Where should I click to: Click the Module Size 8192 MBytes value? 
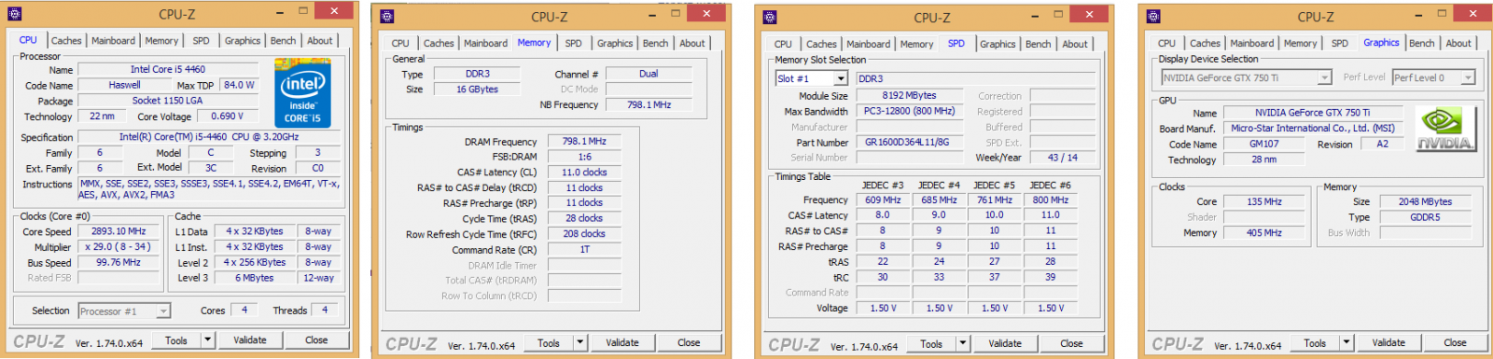pos(910,95)
